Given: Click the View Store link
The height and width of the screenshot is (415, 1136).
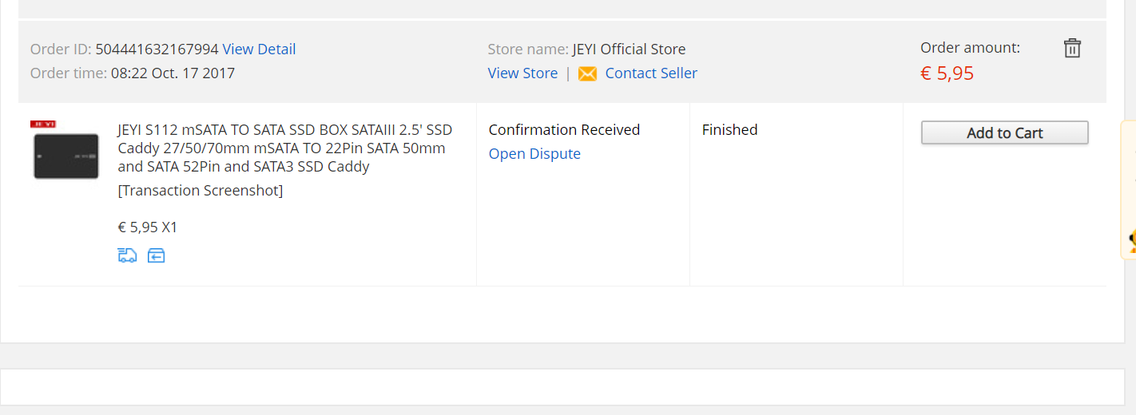Looking at the screenshot, I should coord(522,73).
